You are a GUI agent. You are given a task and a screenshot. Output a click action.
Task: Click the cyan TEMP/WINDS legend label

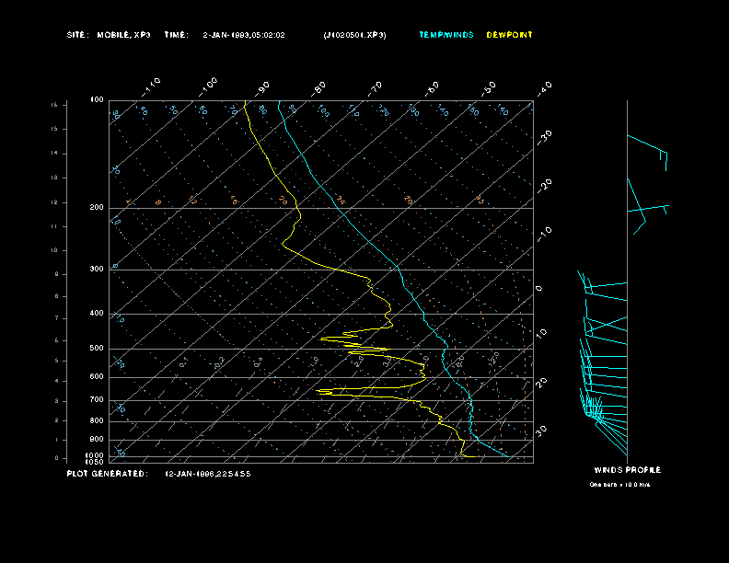(x=446, y=35)
